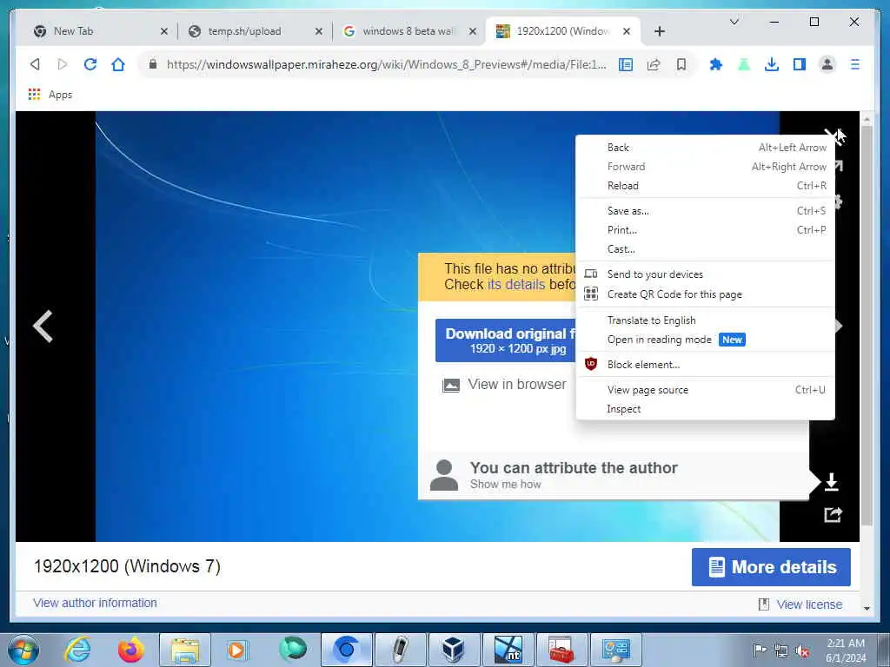Toggle the side panel icon
The image size is (890, 667).
[800, 64]
